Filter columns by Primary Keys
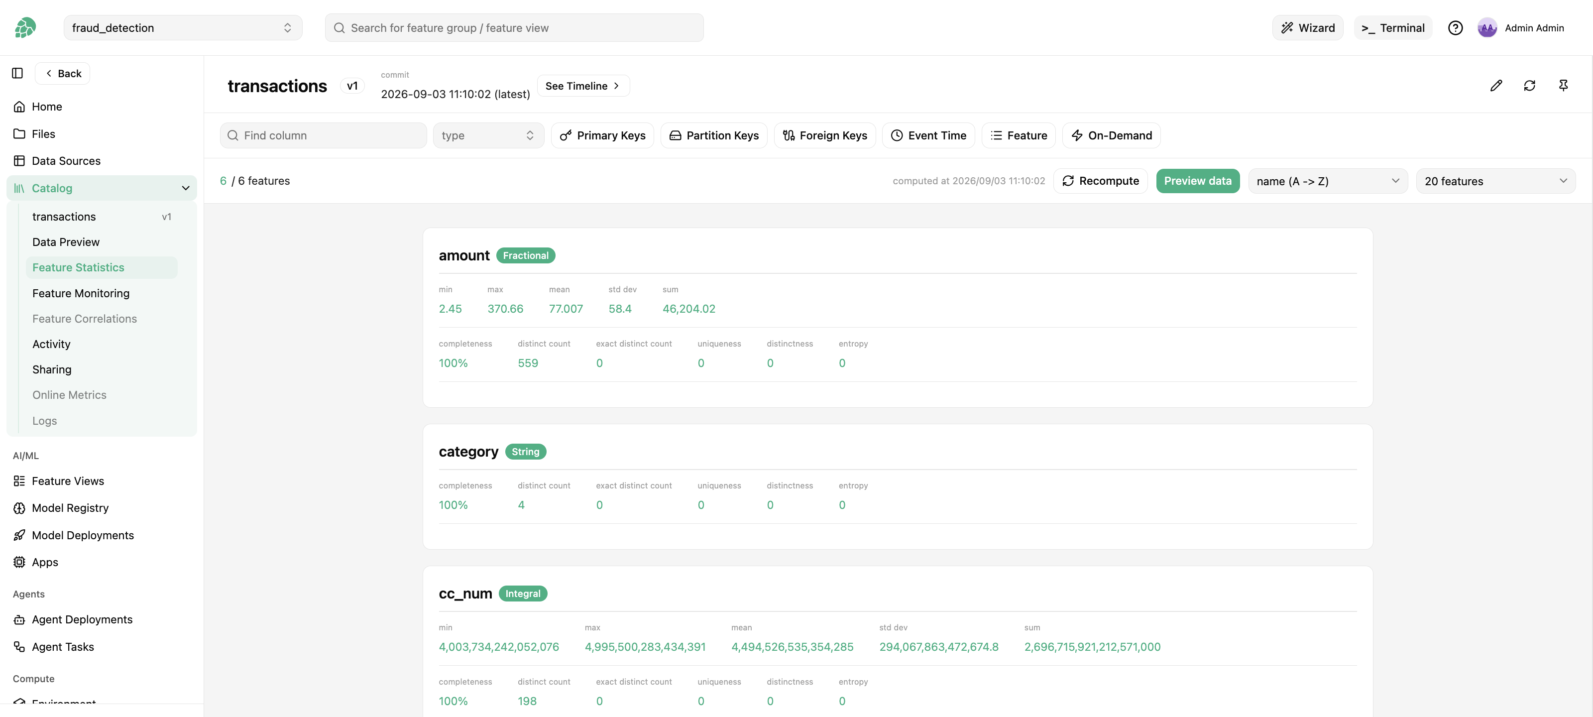 [x=602, y=135]
